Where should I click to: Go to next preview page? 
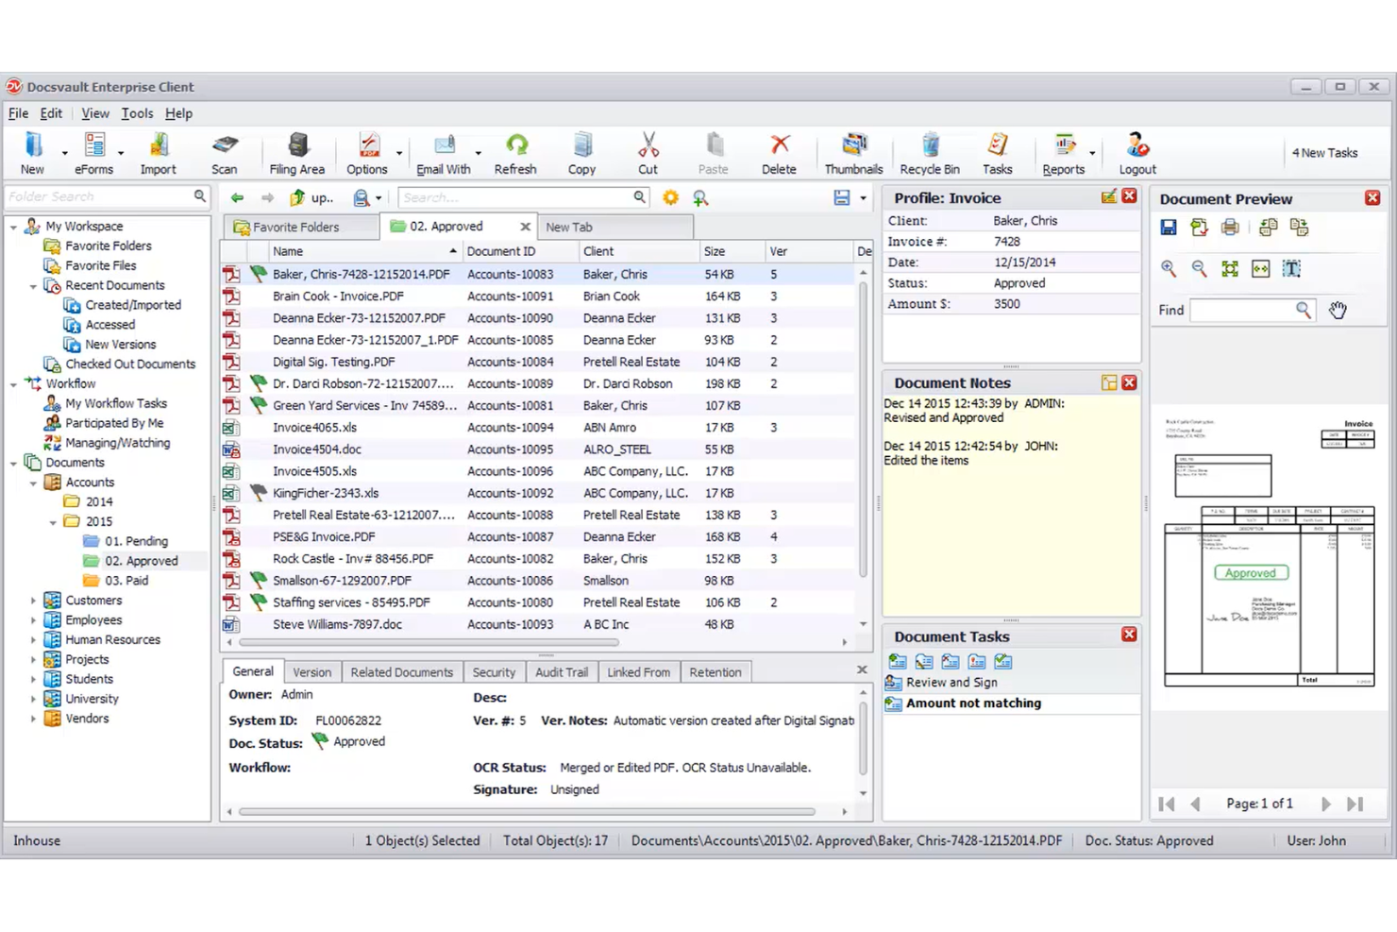pyautogui.click(x=1326, y=804)
